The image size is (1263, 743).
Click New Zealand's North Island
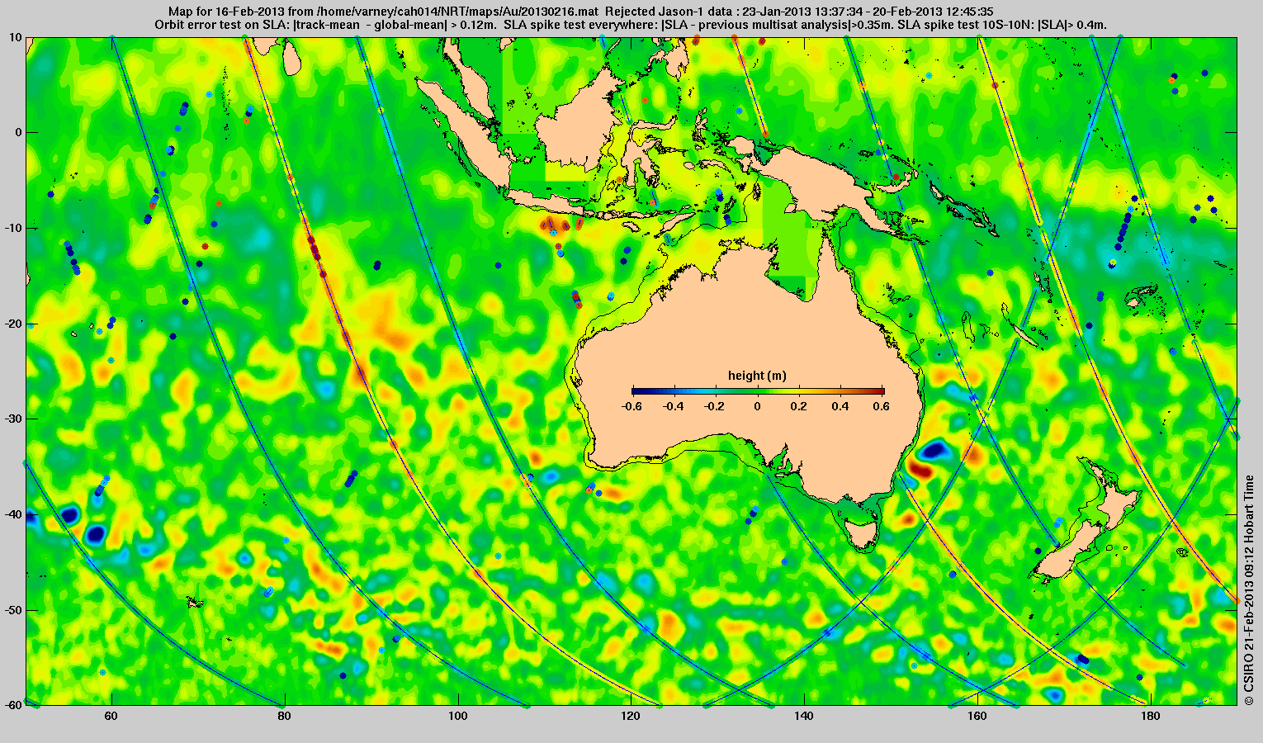coord(1116,497)
